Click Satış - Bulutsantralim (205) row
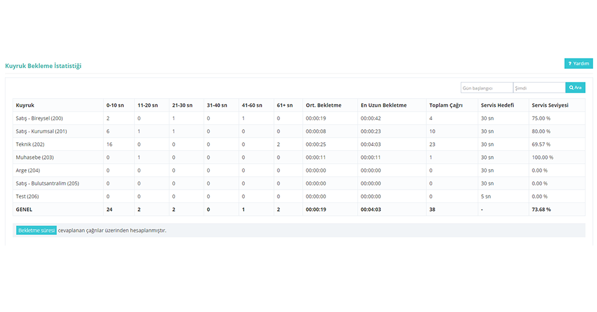The image size is (597, 312). [x=47, y=183]
